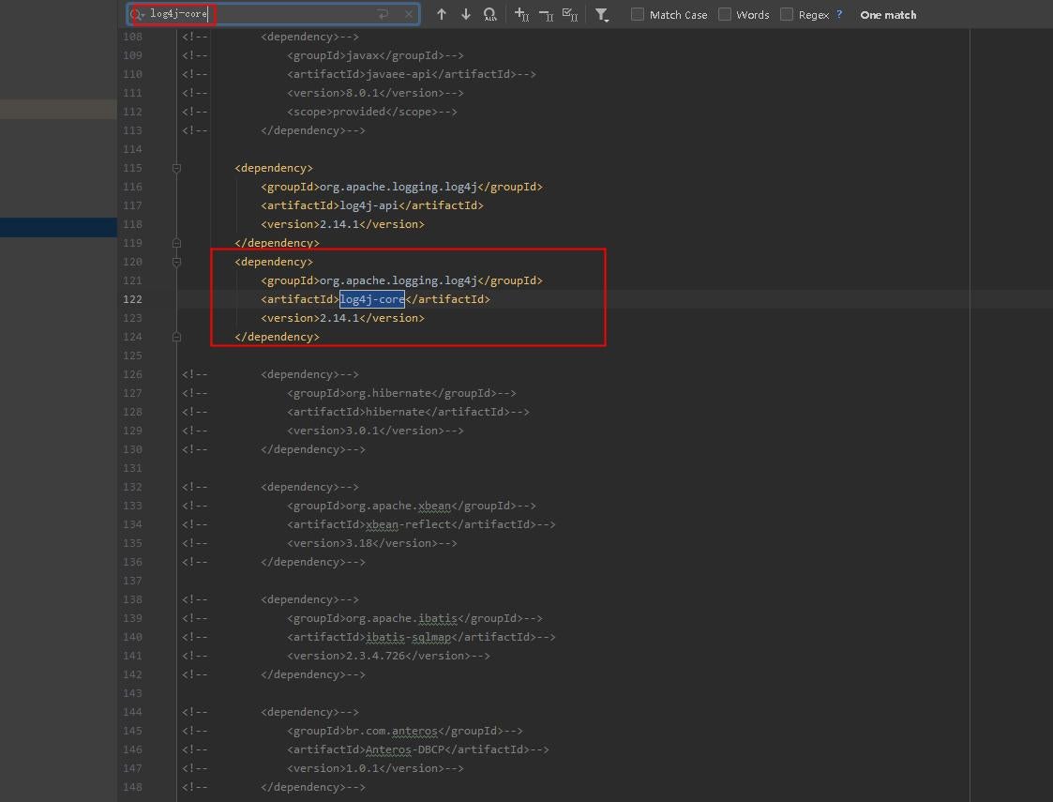Click log4j-api artifactId text
Screen dimensions: 1053x802
click(369, 205)
